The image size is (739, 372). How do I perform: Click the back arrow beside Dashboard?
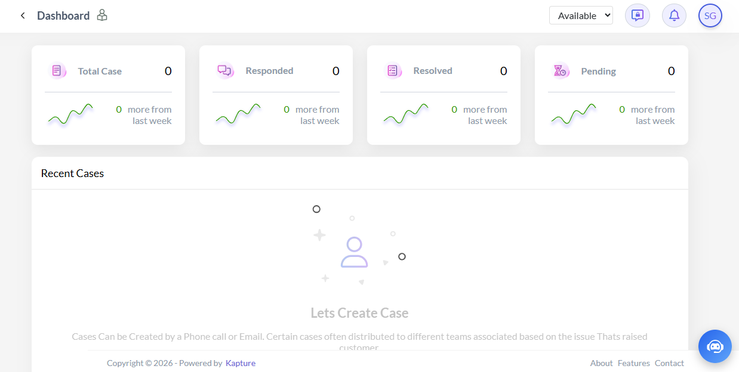pyautogui.click(x=23, y=15)
